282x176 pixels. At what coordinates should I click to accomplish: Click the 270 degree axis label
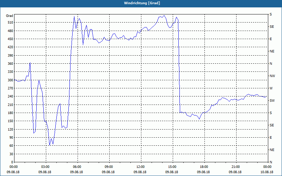click(x=11, y=88)
